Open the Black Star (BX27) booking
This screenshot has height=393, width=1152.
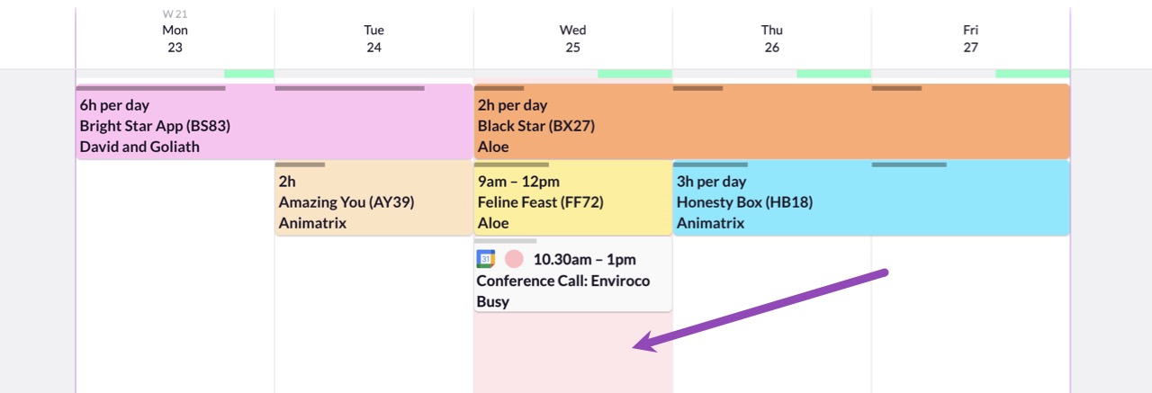coord(771,121)
